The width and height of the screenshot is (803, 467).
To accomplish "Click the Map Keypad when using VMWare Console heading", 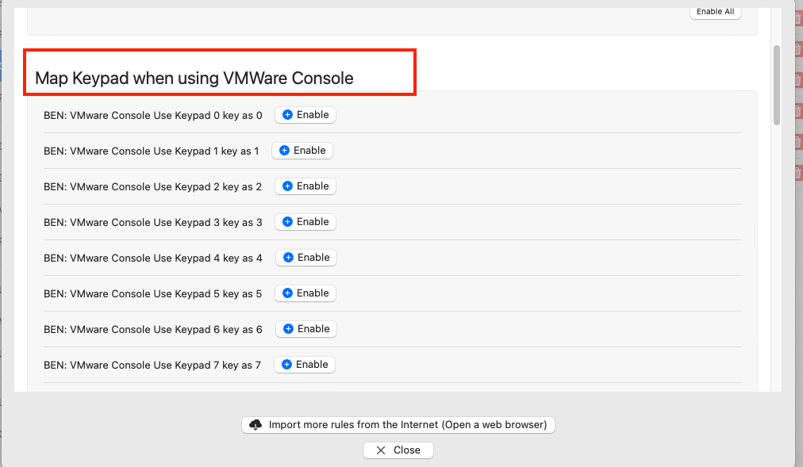I will pyautogui.click(x=194, y=78).
